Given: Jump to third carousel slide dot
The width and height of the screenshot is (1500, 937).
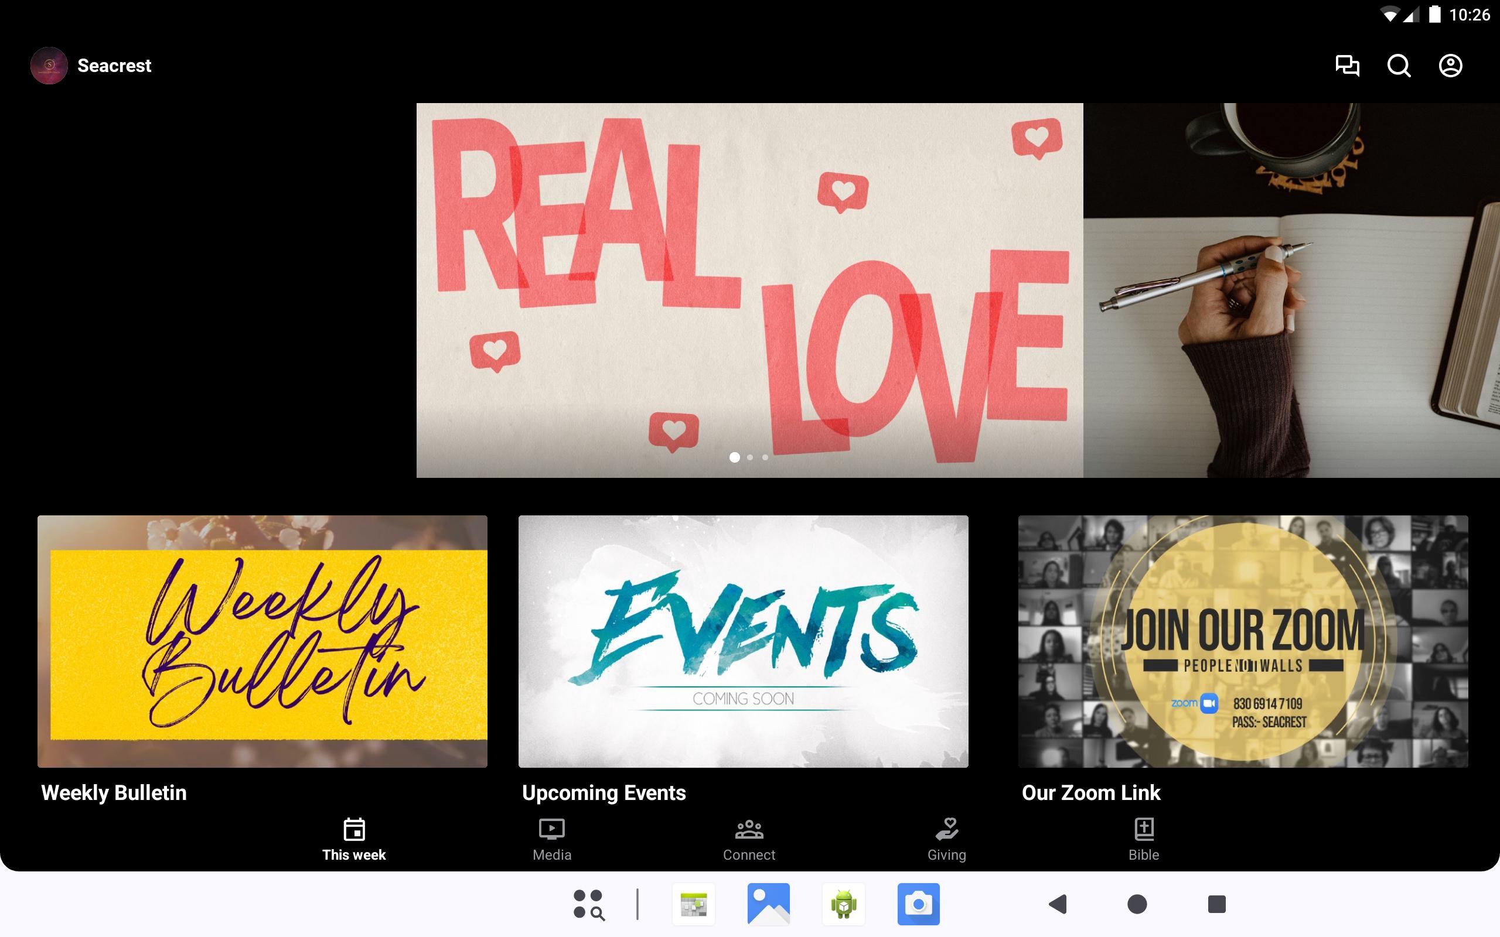Looking at the screenshot, I should 765,457.
